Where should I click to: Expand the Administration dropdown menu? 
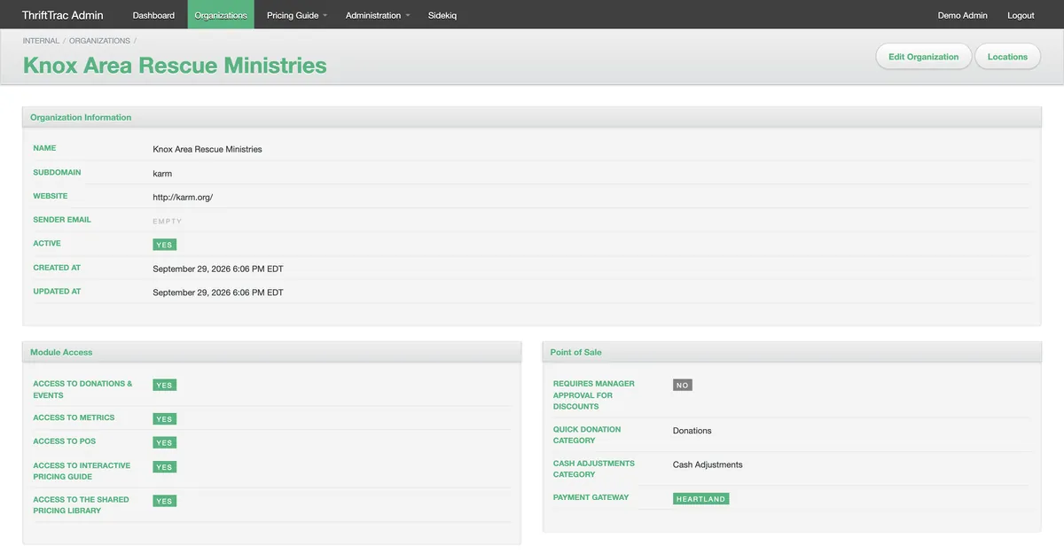point(378,15)
